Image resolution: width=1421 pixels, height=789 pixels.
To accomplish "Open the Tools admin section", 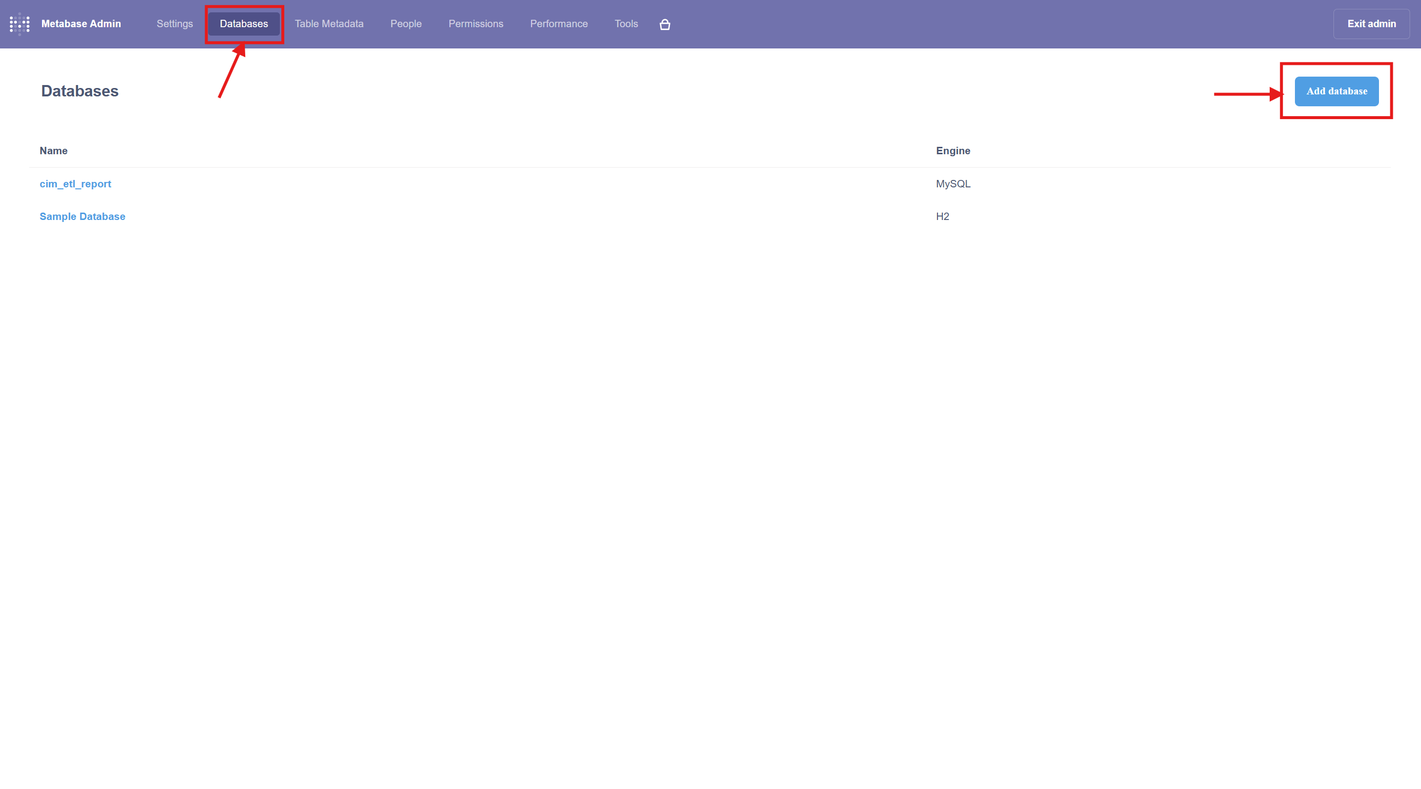I will (625, 24).
